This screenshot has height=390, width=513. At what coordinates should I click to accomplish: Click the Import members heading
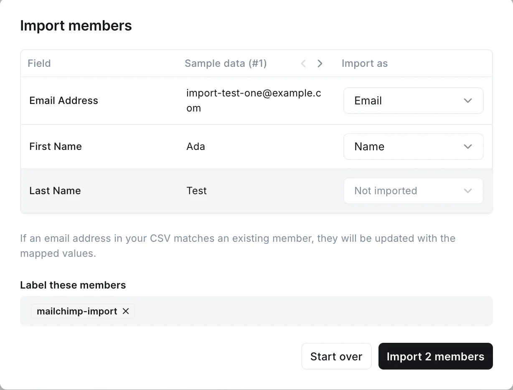click(76, 26)
